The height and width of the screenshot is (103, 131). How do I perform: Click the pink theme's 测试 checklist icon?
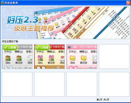click(x=95, y=58)
